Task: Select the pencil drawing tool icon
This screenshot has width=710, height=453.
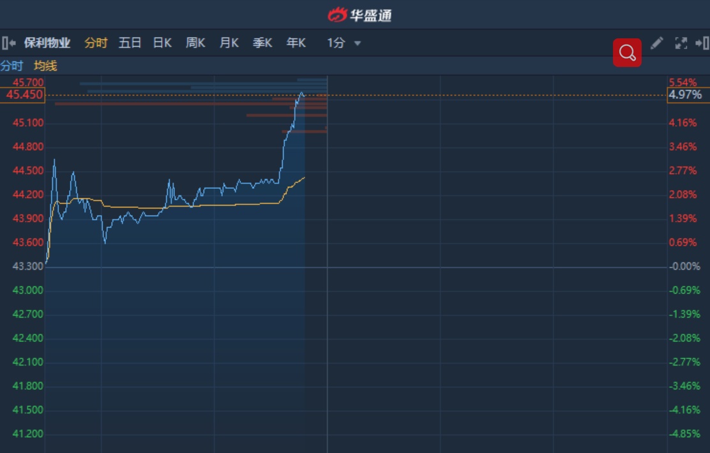Action: pyautogui.click(x=656, y=43)
